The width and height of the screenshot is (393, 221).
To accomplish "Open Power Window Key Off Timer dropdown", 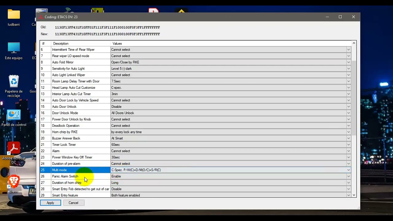I will click(348, 157).
